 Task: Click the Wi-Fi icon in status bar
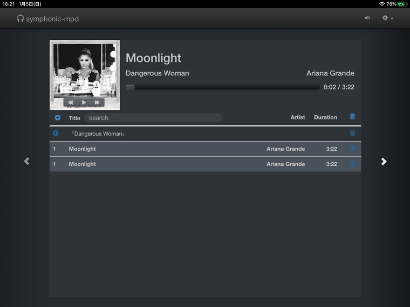(382, 4)
